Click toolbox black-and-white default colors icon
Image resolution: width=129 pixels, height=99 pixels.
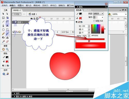click(x=3, y=66)
